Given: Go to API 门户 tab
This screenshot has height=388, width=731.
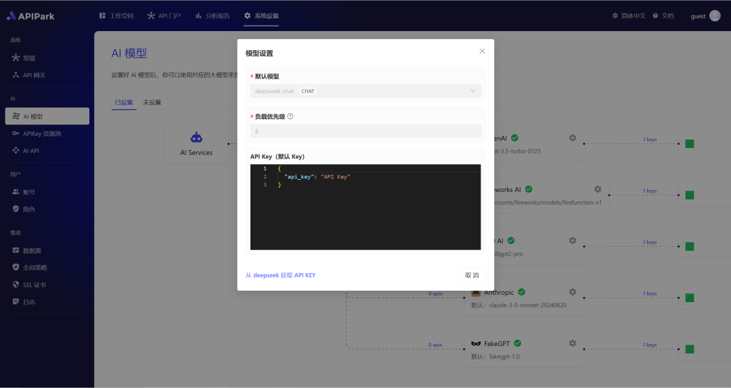Looking at the screenshot, I should (164, 16).
